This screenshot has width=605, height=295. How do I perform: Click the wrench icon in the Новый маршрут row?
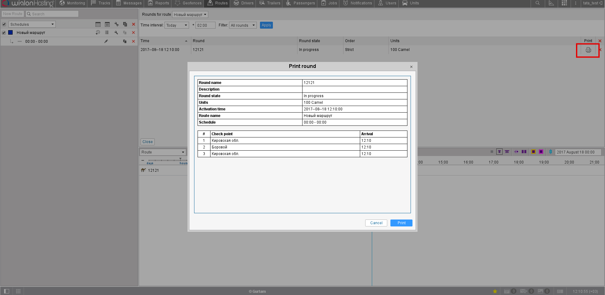[x=116, y=33]
